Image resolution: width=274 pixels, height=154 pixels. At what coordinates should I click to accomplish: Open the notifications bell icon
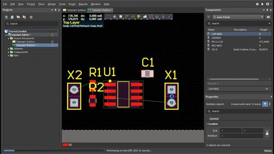(x=262, y=4)
